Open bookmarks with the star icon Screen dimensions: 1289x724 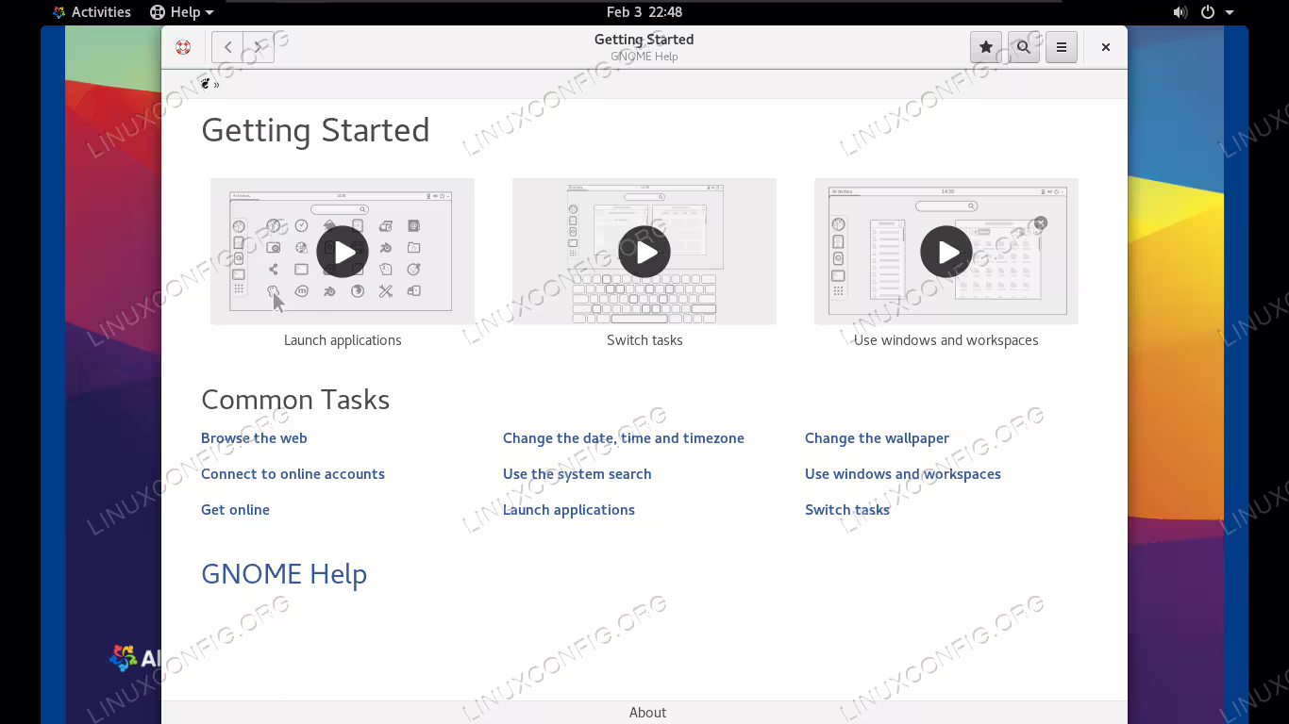point(986,47)
